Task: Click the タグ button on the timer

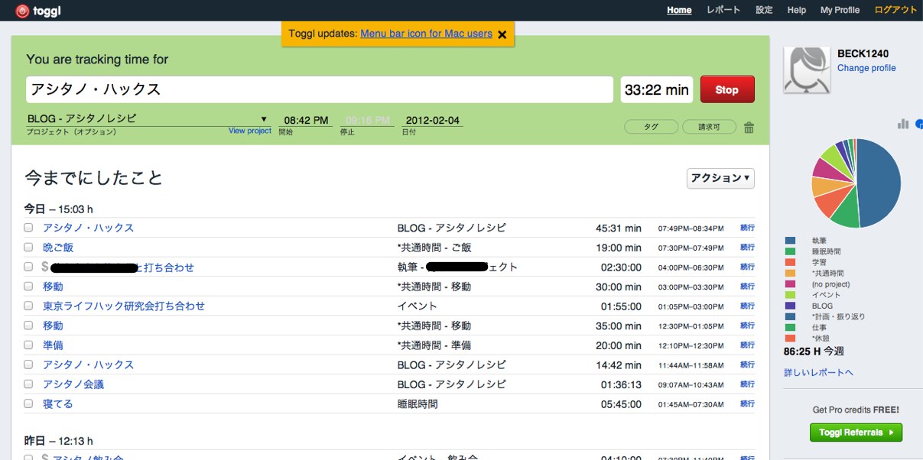Action: pos(651,128)
